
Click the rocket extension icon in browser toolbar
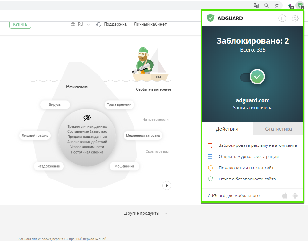click(290, 6)
